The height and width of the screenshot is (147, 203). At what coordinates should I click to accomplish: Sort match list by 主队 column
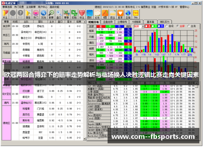26,22
